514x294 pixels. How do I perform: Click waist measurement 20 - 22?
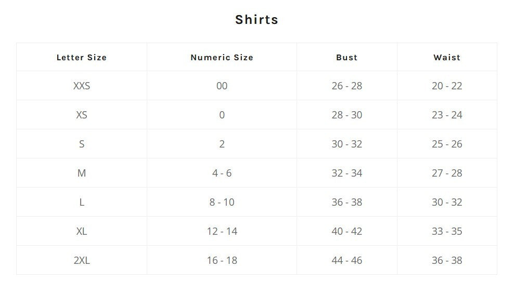[447, 86]
